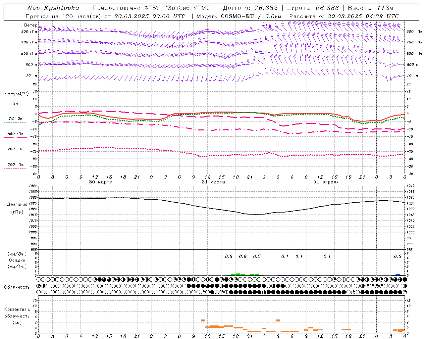Click the (мм/3ч.) precipitation unit label

(x=17, y=254)
